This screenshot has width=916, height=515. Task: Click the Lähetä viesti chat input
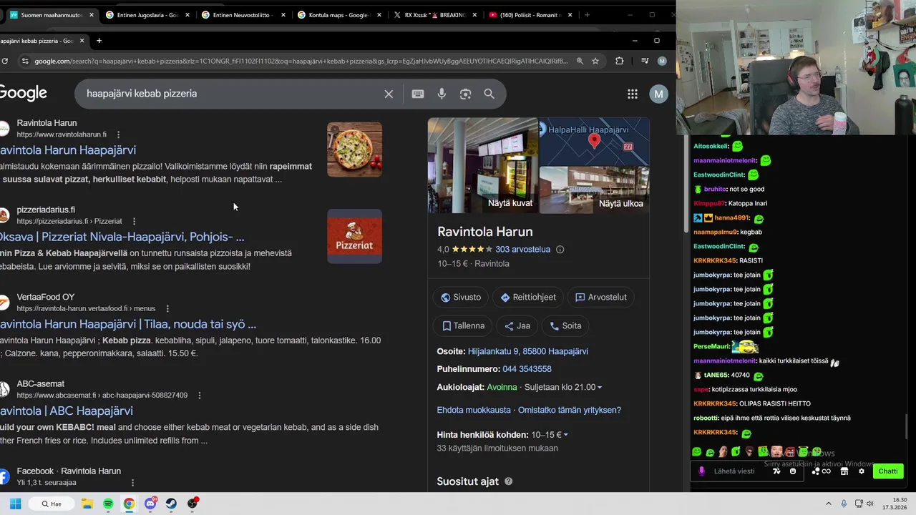734,471
